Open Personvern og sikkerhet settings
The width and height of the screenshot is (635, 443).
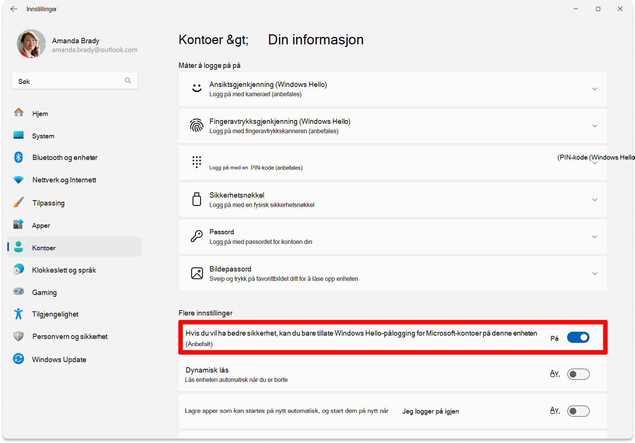point(75,336)
